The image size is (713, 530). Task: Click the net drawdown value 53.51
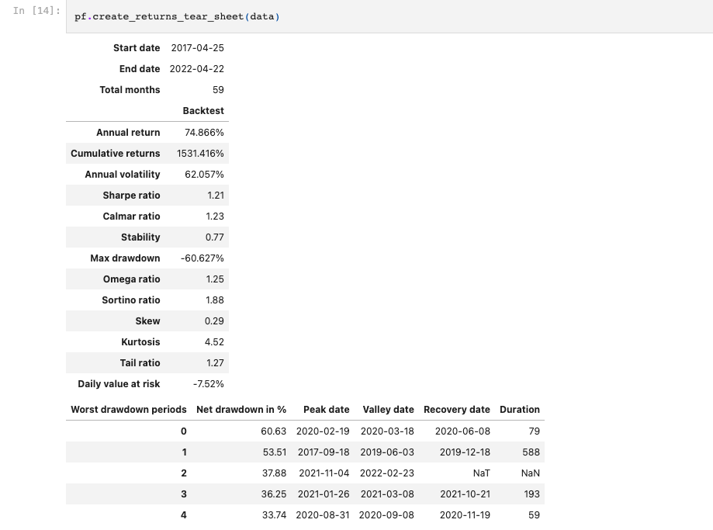click(x=275, y=452)
